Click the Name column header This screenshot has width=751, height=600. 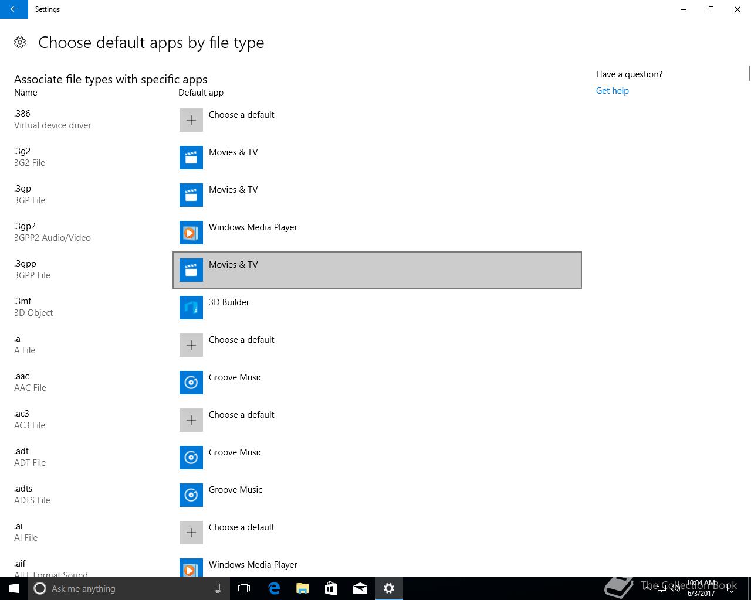tap(26, 93)
